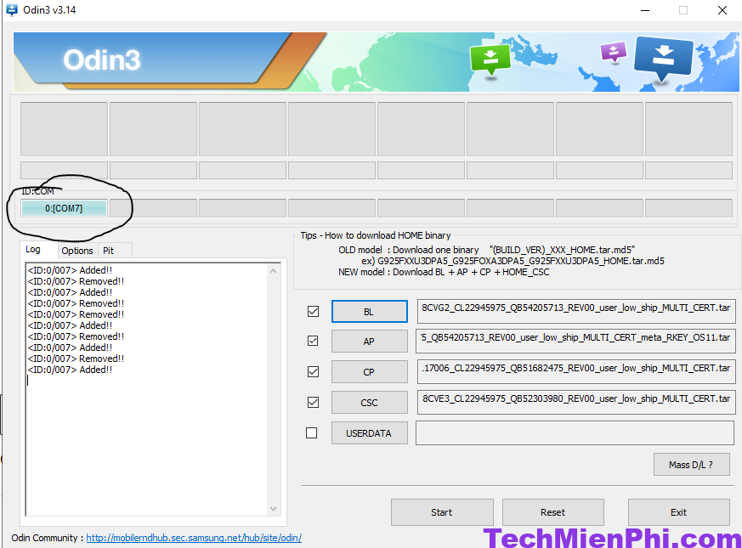Click the empty USERDATA file path field
The height and width of the screenshot is (548, 742).
point(575,432)
